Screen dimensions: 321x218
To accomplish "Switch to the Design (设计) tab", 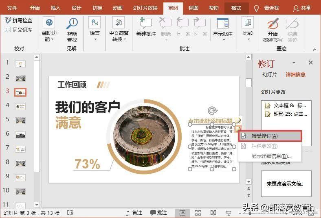I will pyautogui.click(x=76, y=8).
